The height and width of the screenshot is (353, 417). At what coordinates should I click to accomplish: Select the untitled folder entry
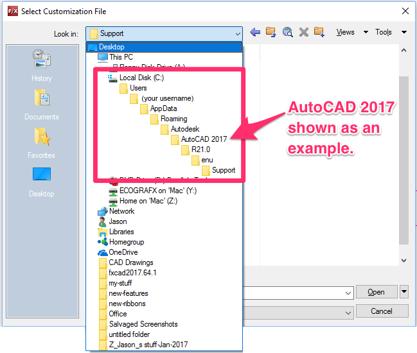(x=125, y=334)
